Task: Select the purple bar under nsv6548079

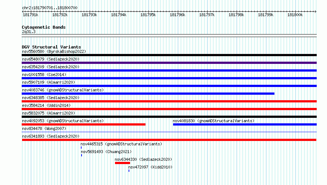Action: pos(169,63)
